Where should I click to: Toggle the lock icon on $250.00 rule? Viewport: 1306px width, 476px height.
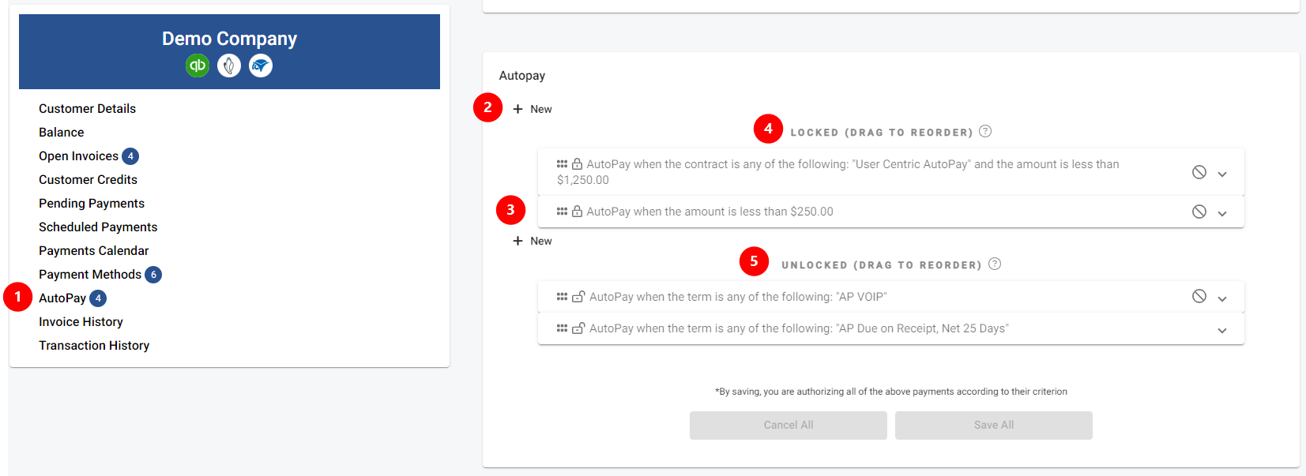(578, 212)
